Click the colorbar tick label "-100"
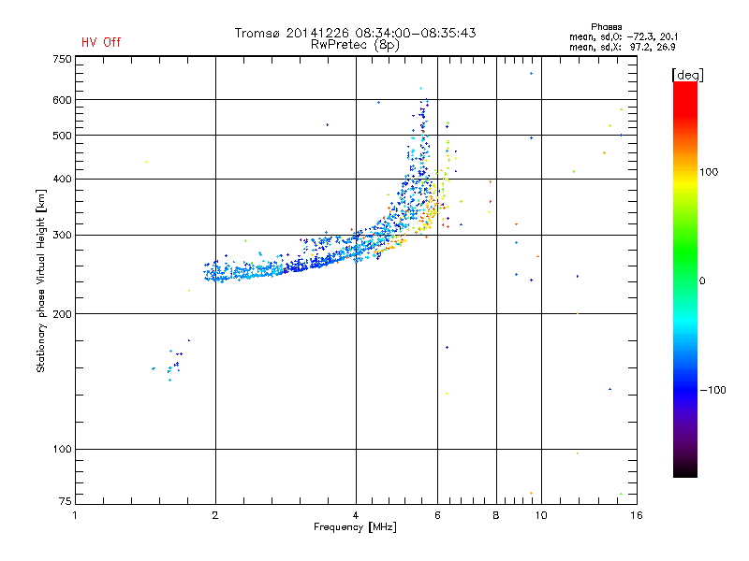The height and width of the screenshot is (561, 749). pos(712,390)
